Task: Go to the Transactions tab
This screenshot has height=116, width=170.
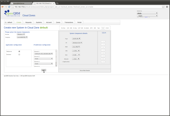Action: coord(69,23)
